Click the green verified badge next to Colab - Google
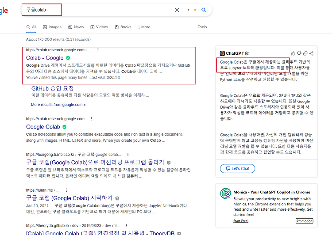Screen dimensions: 332x235 click(68, 58)
